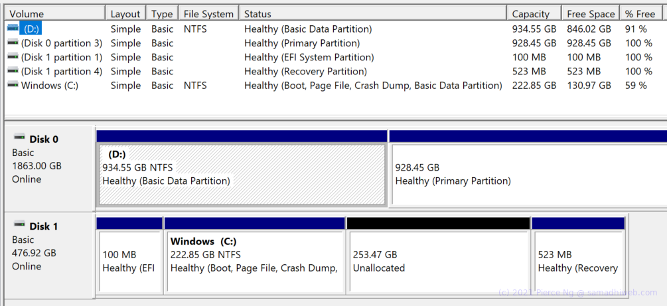667x306 pixels.
Task: Sort by the Layout column header
Action: 125,13
